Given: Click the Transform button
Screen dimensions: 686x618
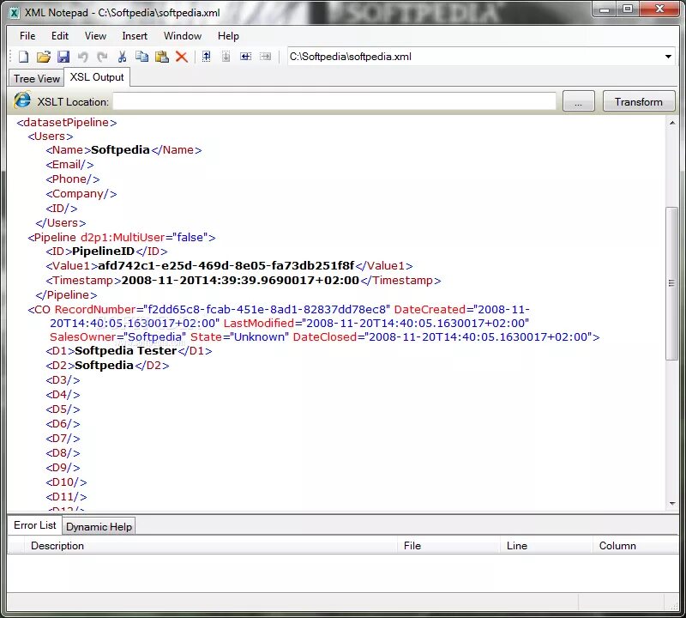Looking at the screenshot, I should click(x=638, y=101).
